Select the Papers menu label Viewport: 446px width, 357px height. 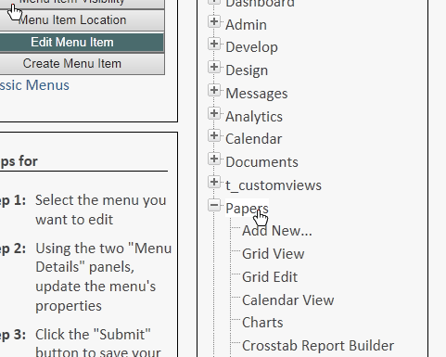[x=247, y=208]
